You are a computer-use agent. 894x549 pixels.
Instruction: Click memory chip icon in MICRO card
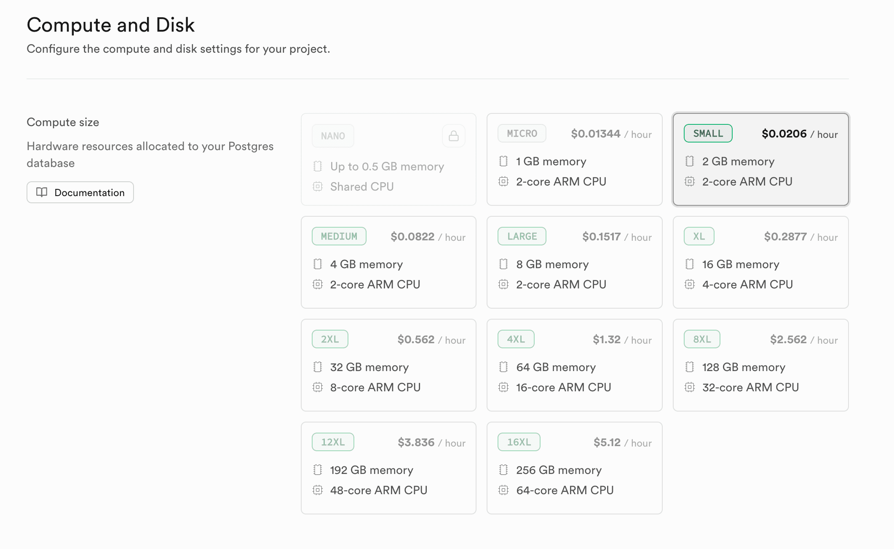pos(503,161)
